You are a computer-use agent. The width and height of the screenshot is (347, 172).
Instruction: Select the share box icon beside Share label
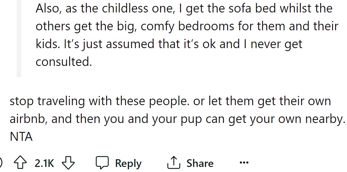[174, 162]
